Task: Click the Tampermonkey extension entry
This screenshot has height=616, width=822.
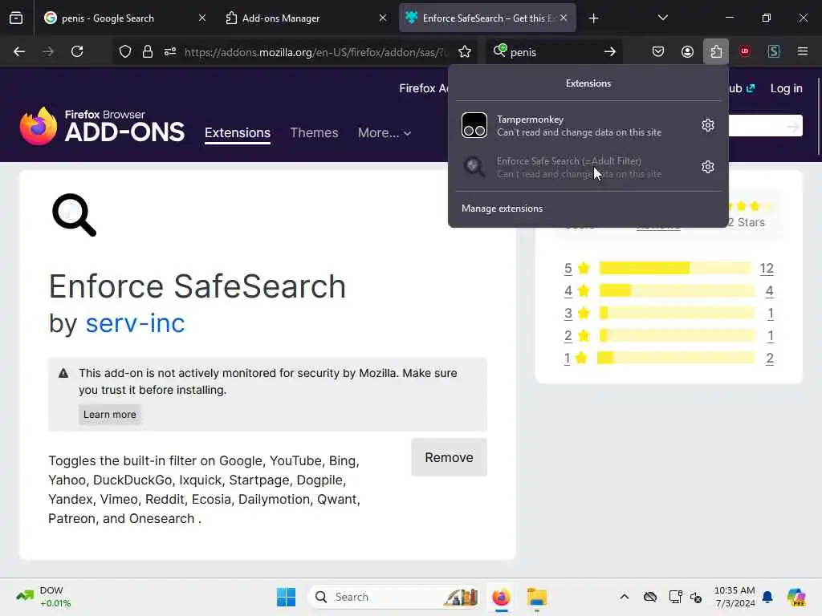Action: [x=575, y=125]
